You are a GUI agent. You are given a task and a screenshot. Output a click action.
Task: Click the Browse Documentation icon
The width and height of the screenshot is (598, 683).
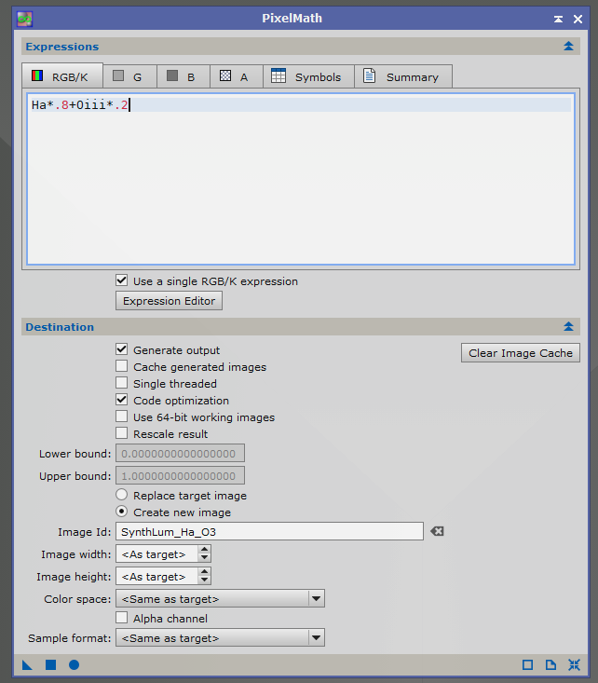(x=551, y=664)
